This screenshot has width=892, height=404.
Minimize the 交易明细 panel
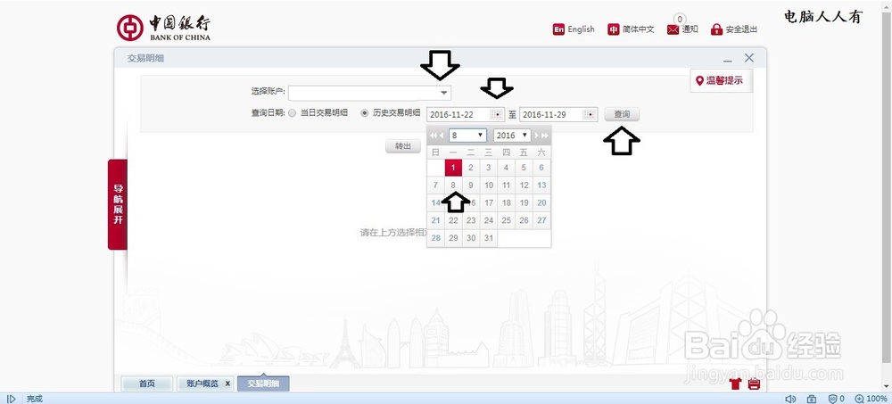[x=728, y=59]
